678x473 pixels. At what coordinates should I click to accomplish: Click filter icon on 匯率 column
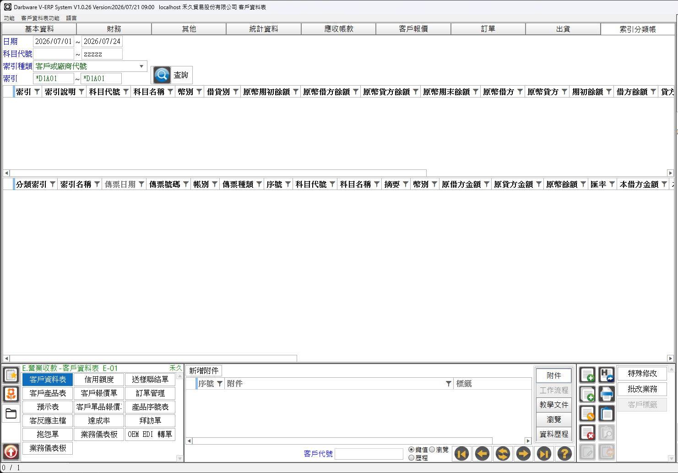(x=612, y=185)
